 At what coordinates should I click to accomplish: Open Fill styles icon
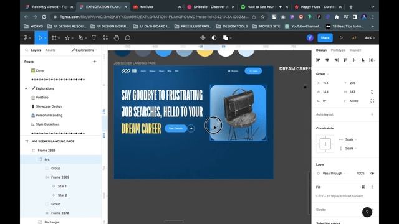363,187
